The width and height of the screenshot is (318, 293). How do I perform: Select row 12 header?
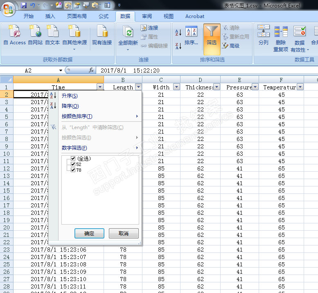click(7, 168)
